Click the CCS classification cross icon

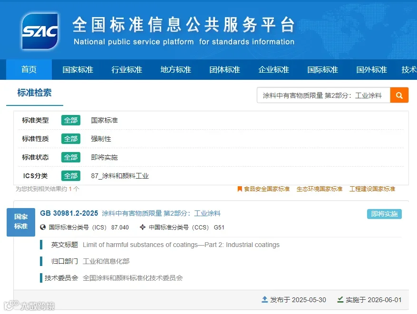(x=143, y=227)
